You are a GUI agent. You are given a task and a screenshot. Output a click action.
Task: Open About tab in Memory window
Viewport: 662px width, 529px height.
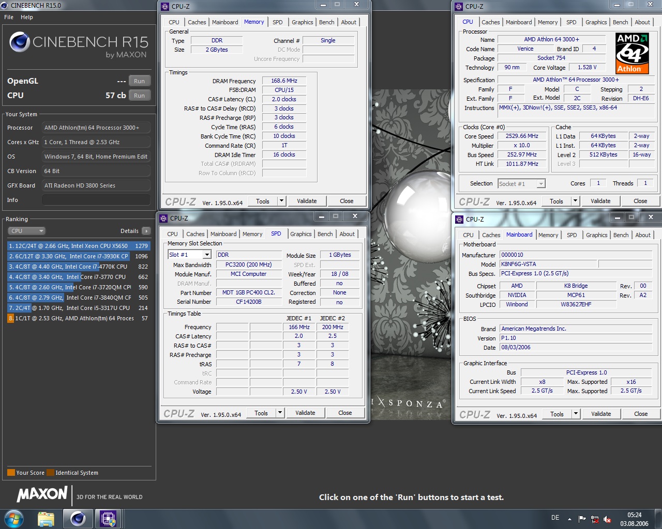point(349,22)
